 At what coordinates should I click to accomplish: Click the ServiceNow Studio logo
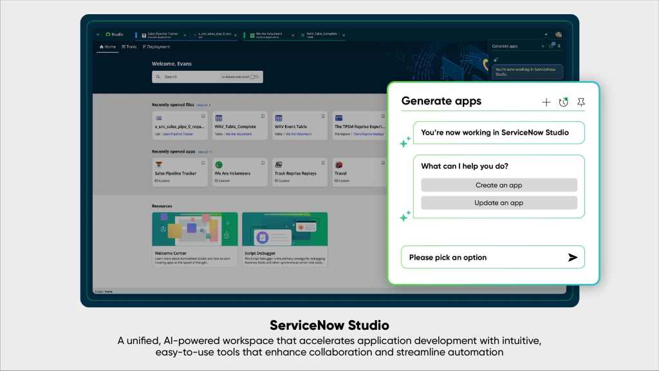pos(114,34)
